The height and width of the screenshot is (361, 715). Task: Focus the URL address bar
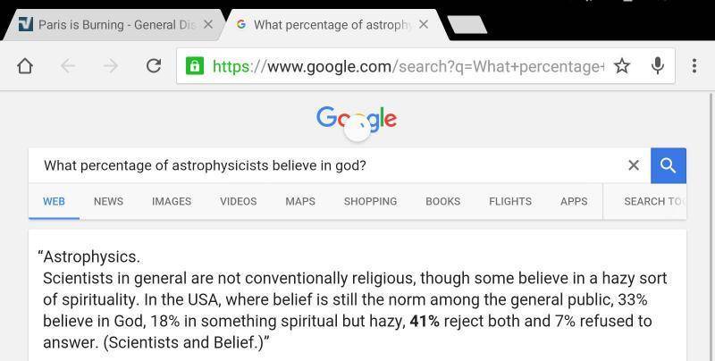point(407,66)
